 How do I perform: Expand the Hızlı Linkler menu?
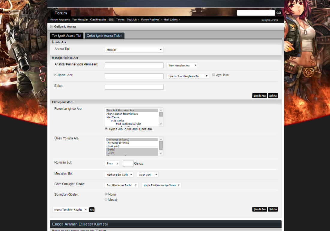[x=172, y=19]
